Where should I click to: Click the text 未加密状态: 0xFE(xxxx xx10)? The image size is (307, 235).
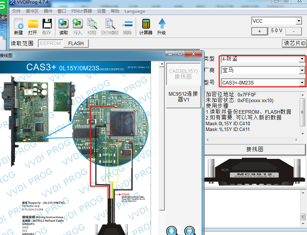[240, 100]
